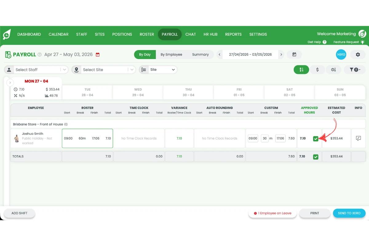Open Joshua Smith's info comment icon

tap(358, 138)
